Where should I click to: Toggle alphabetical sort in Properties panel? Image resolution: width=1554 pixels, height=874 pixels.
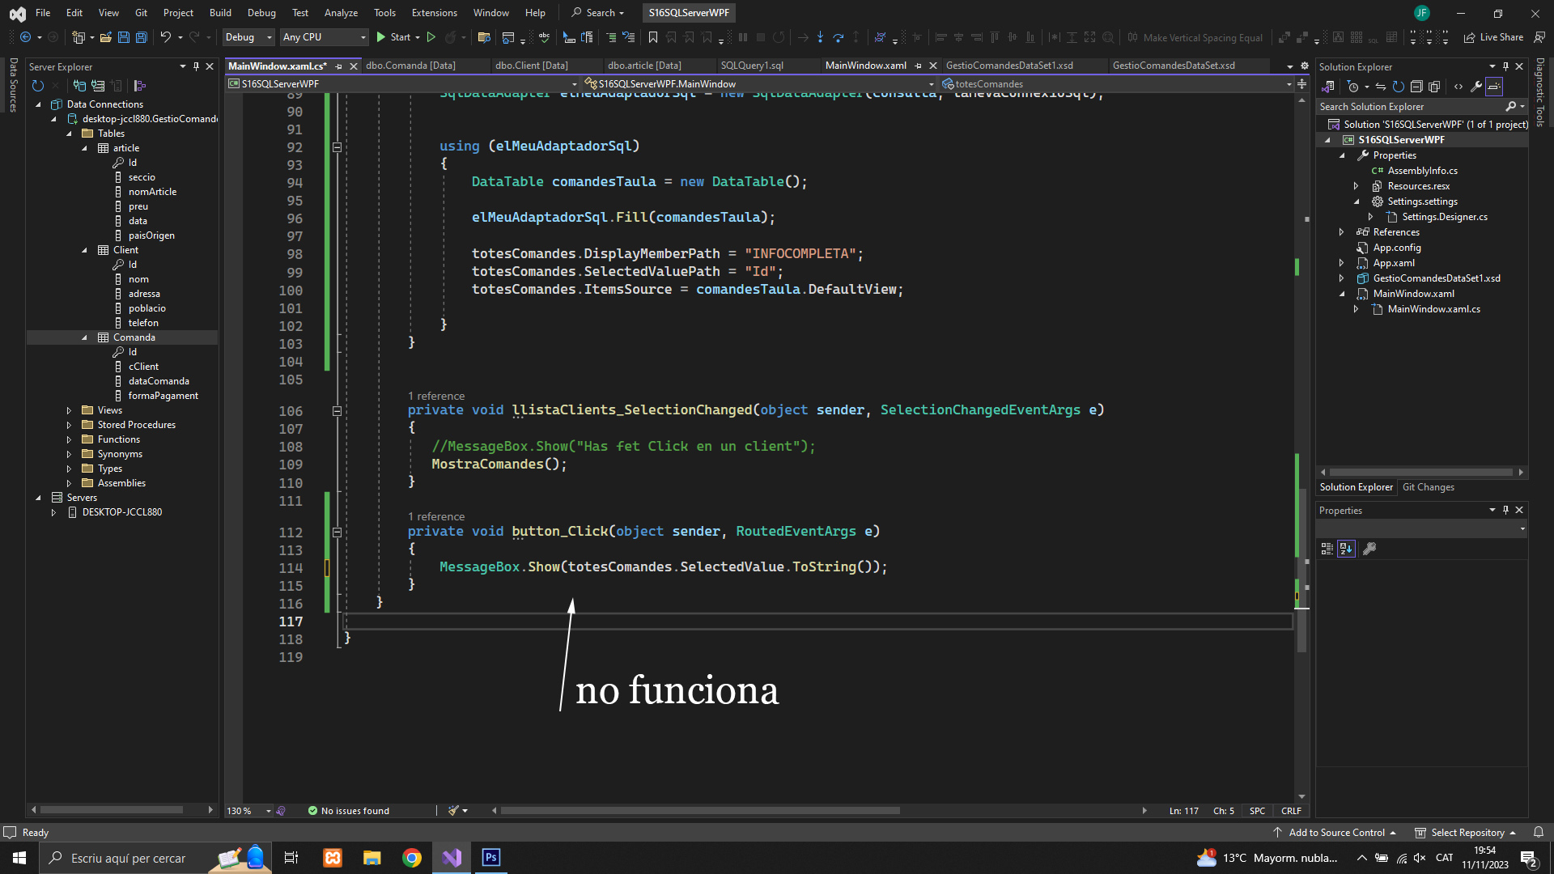1346,549
